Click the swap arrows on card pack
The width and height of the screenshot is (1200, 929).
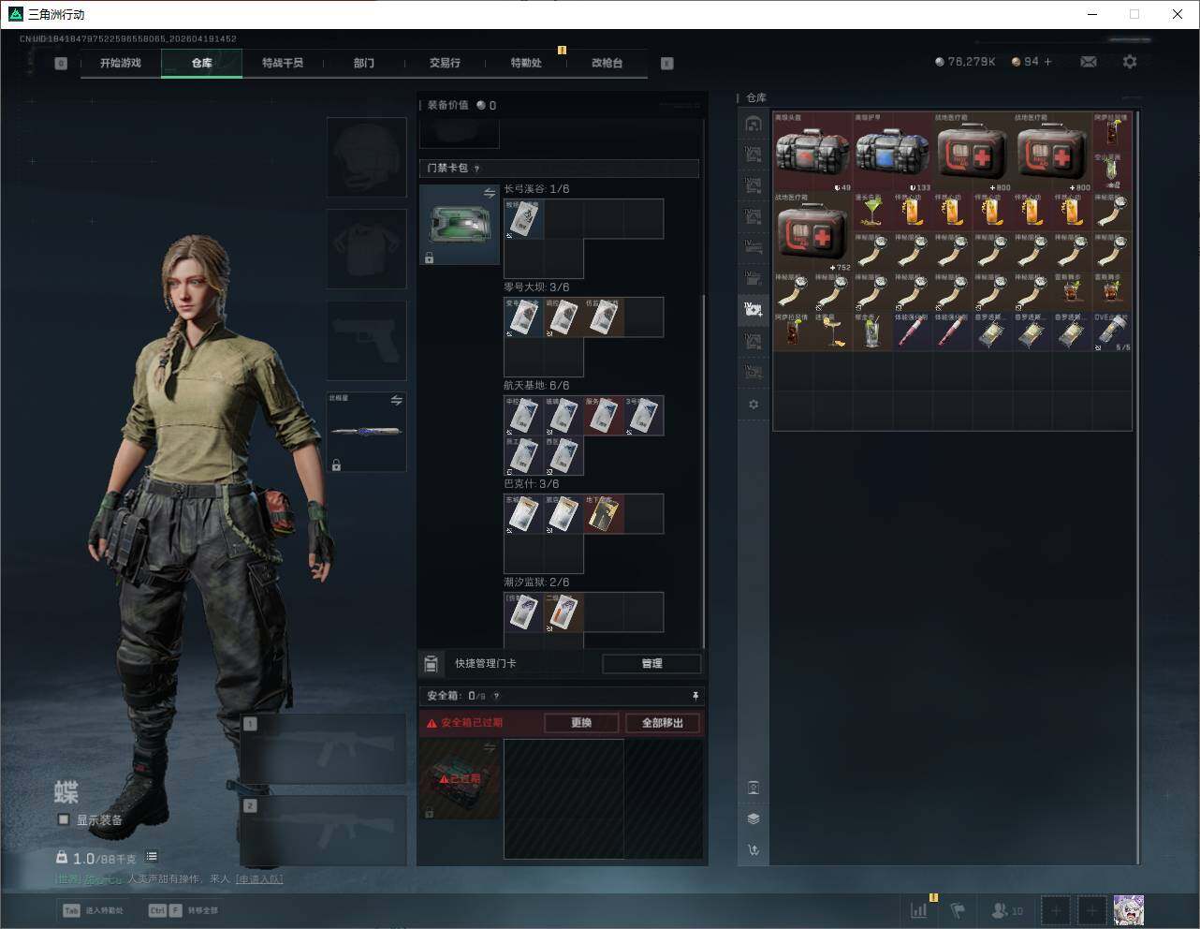pyautogui.click(x=490, y=193)
